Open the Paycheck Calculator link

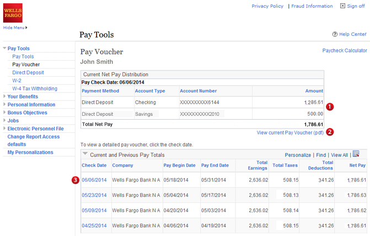pyautogui.click(x=345, y=51)
